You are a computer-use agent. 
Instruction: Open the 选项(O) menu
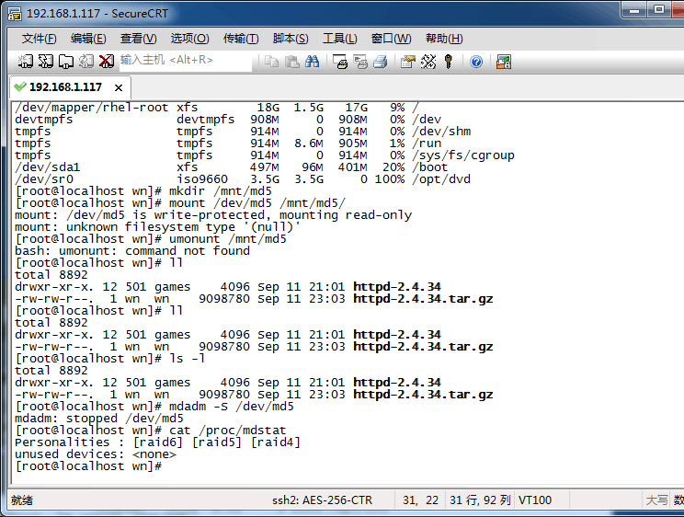pos(189,39)
